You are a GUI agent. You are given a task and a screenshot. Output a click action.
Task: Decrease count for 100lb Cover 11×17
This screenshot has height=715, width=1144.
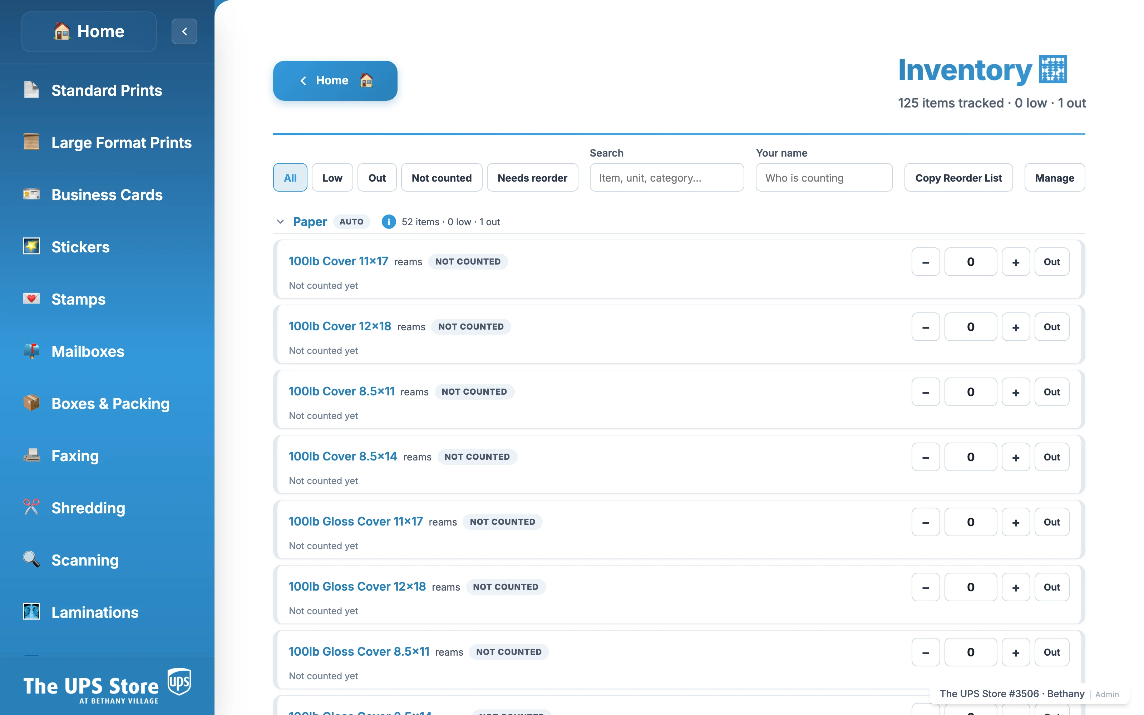coord(926,261)
